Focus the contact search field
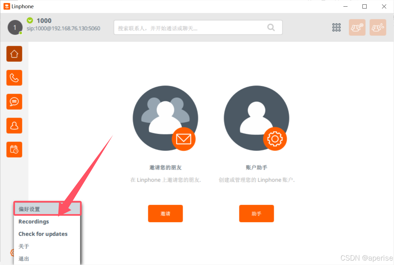The height and width of the screenshot is (265, 394). [x=198, y=27]
